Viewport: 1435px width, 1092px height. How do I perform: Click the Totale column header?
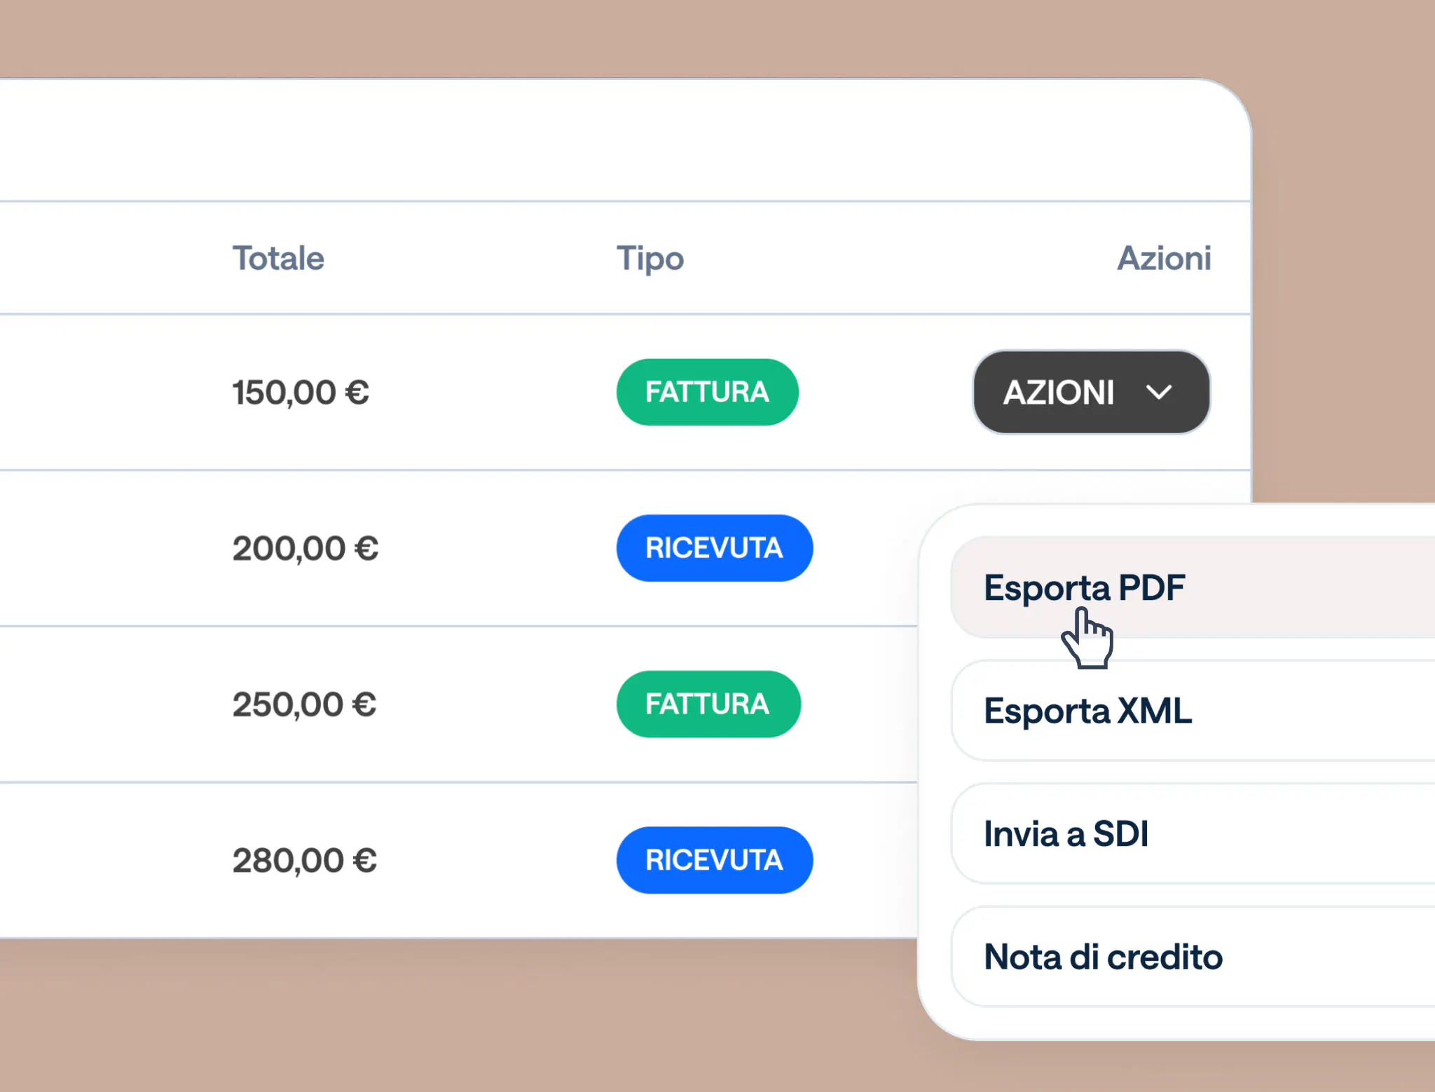pos(278,258)
